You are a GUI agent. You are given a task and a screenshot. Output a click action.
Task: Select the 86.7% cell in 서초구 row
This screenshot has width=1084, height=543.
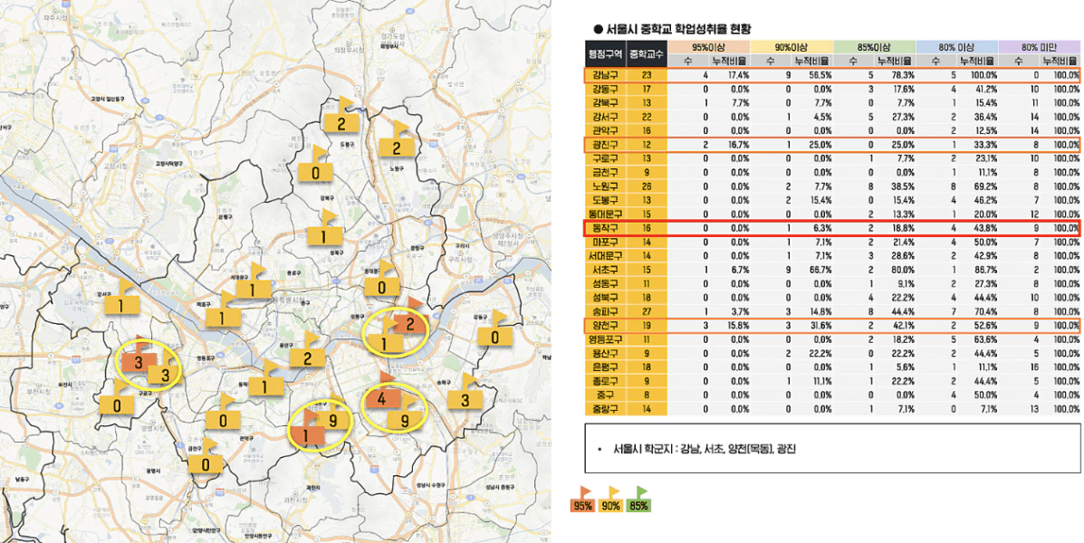click(984, 270)
